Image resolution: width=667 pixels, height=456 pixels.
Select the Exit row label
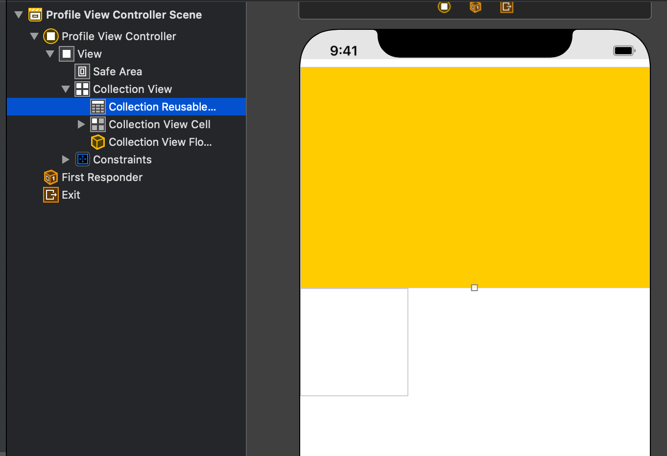coord(71,195)
